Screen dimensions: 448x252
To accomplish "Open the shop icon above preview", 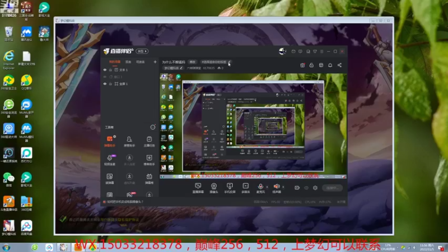I will [x=321, y=65].
